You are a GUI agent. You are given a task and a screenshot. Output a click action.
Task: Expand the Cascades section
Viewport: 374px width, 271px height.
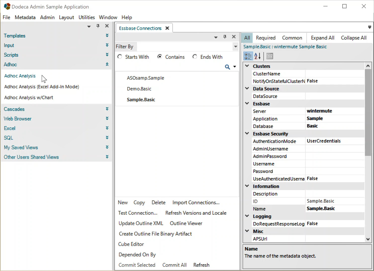[x=107, y=109]
